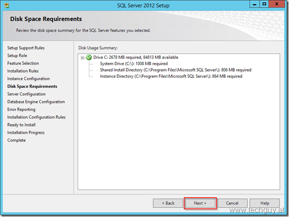
Task: Select the Installation Configuration Rules step
Action: 36,117
